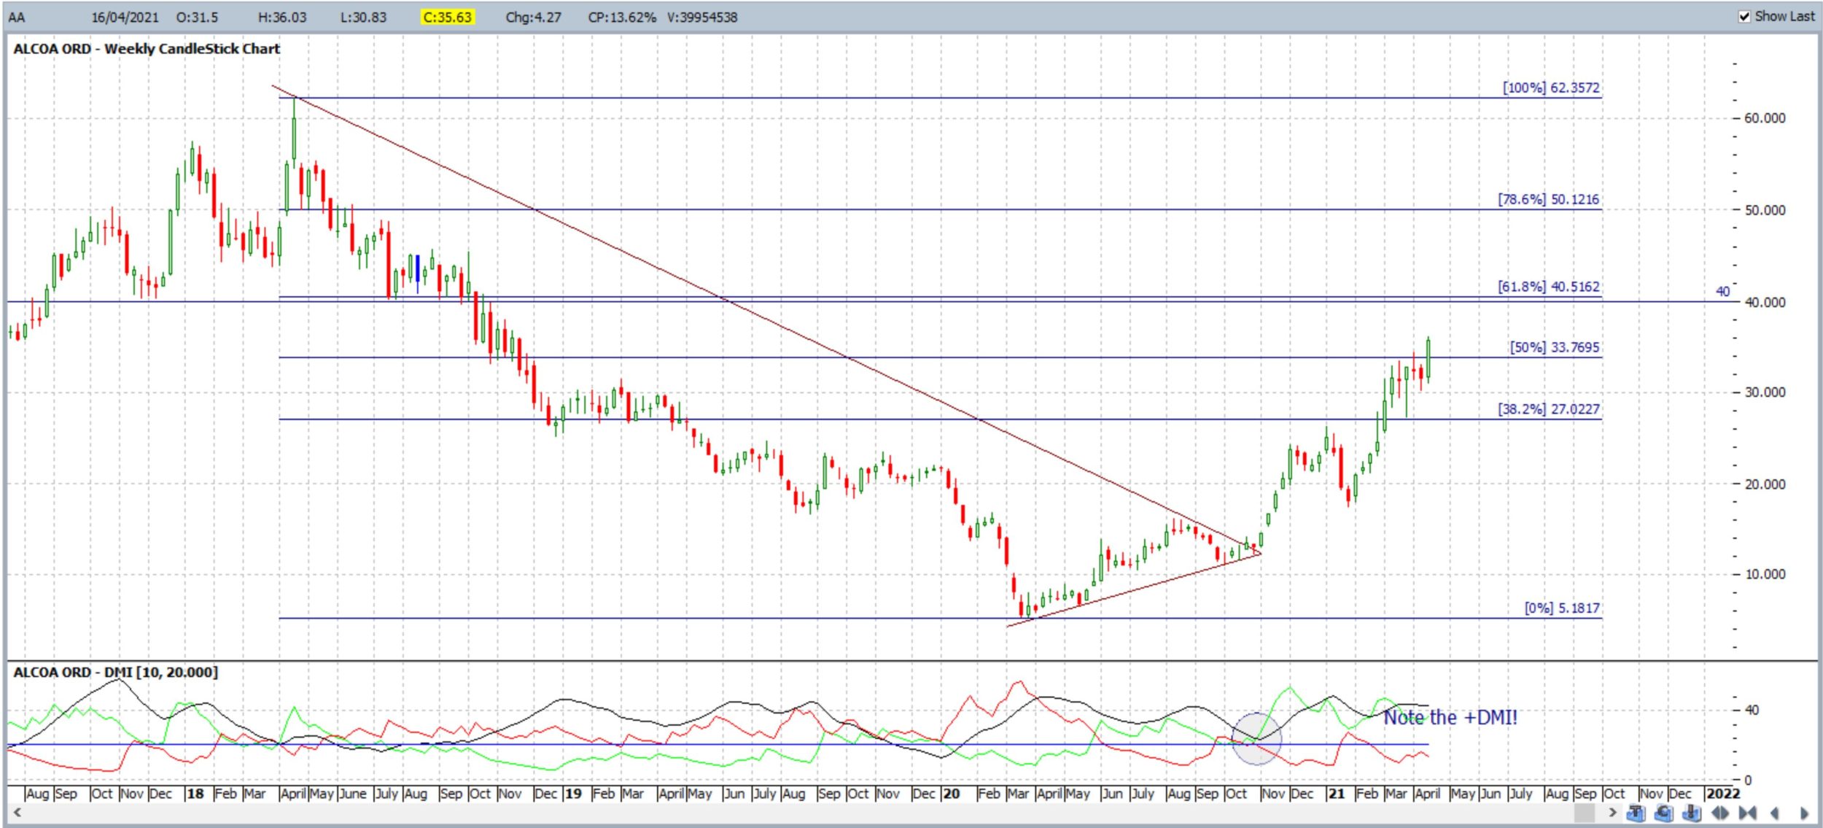Select the [0%] 5.1817 Fibonacci label
Image resolution: width=1823 pixels, height=828 pixels.
[1561, 608]
